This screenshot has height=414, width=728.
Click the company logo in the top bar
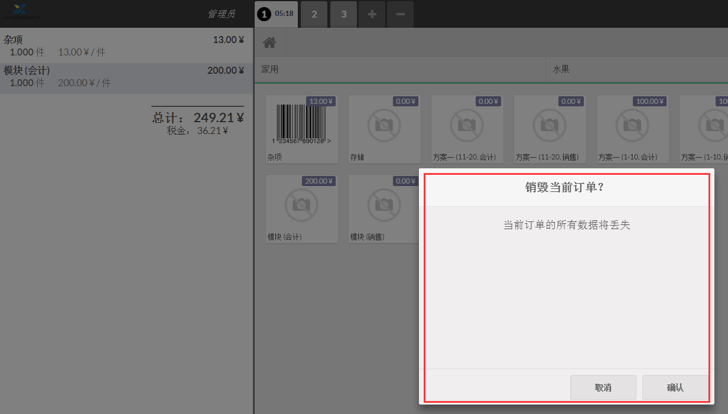tap(22, 11)
